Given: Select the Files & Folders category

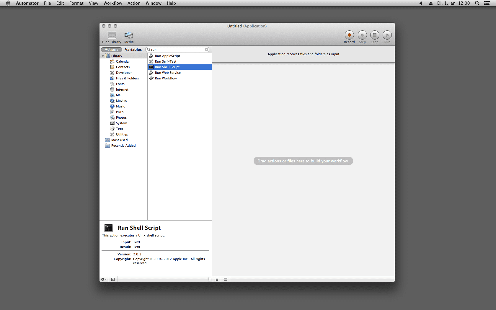Looking at the screenshot, I should [x=123, y=78].
